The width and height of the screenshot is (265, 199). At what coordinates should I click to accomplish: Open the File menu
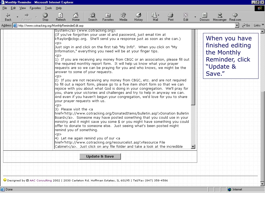tap(5, 8)
